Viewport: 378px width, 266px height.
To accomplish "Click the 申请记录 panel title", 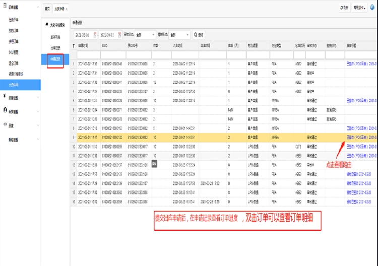I will 77,23.
